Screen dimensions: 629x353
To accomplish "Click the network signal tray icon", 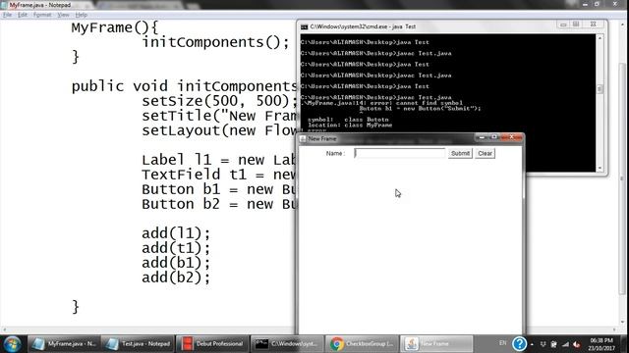I will (x=565, y=344).
